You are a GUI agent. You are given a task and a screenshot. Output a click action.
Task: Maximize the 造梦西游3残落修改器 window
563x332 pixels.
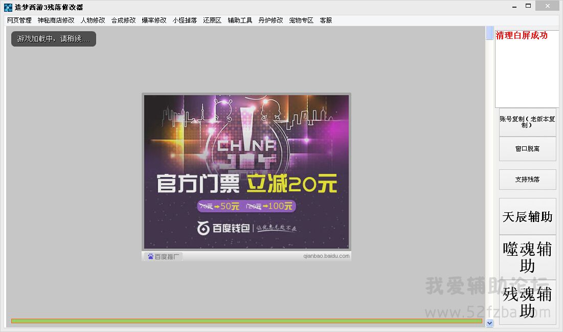point(528,6)
